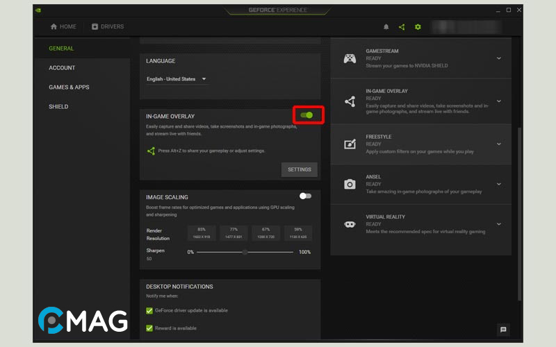This screenshot has height=347, width=556.
Task: Open settings with the green gear icon
Action: (x=418, y=26)
